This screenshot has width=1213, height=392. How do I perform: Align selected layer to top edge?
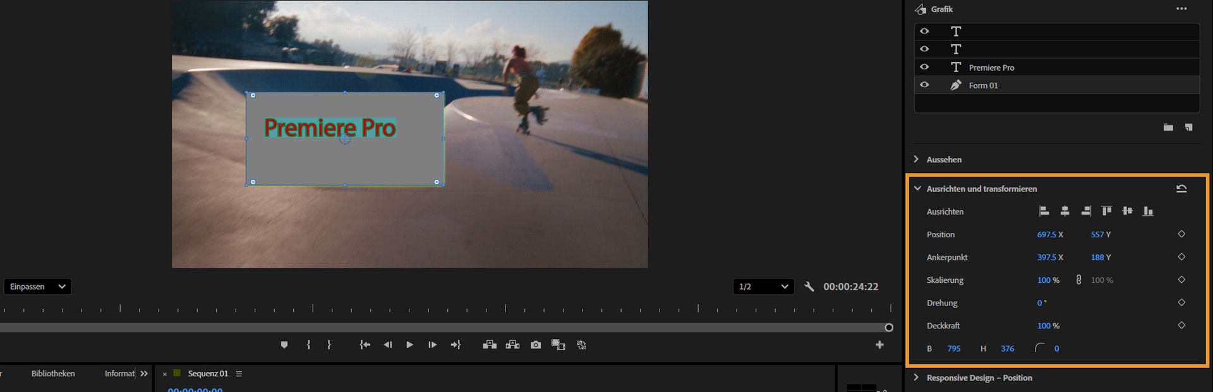1106,211
